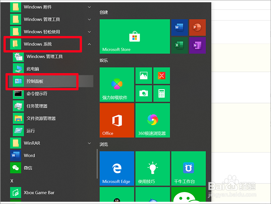Click the Xbox Game Bar icon

[x=16, y=192]
